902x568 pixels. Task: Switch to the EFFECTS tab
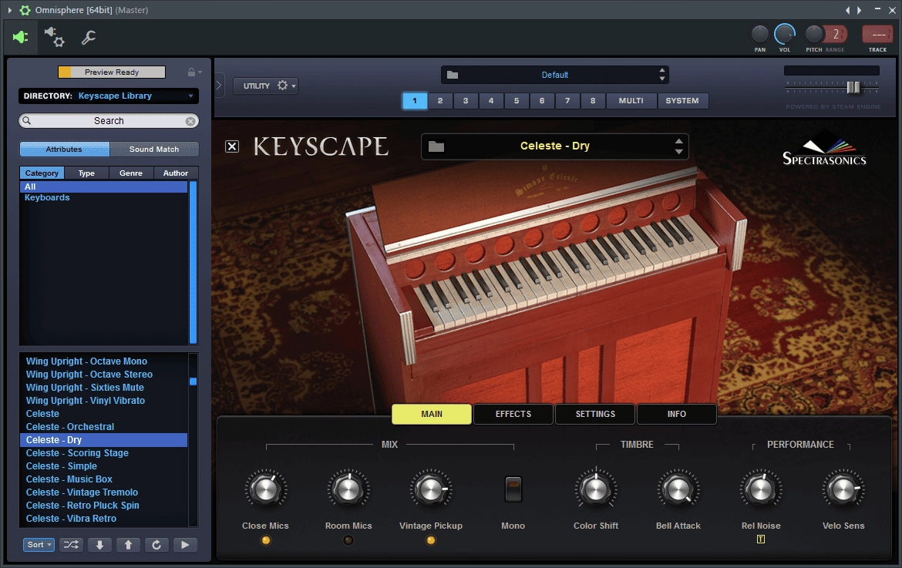pyautogui.click(x=513, y=414)
